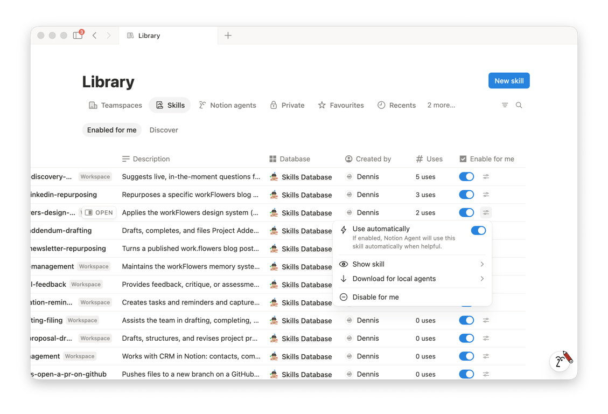Viewport: 608px width, 414px height.
Task: Click the s-open-a-pr-on-github skill name
Action: tap(68, 374)
